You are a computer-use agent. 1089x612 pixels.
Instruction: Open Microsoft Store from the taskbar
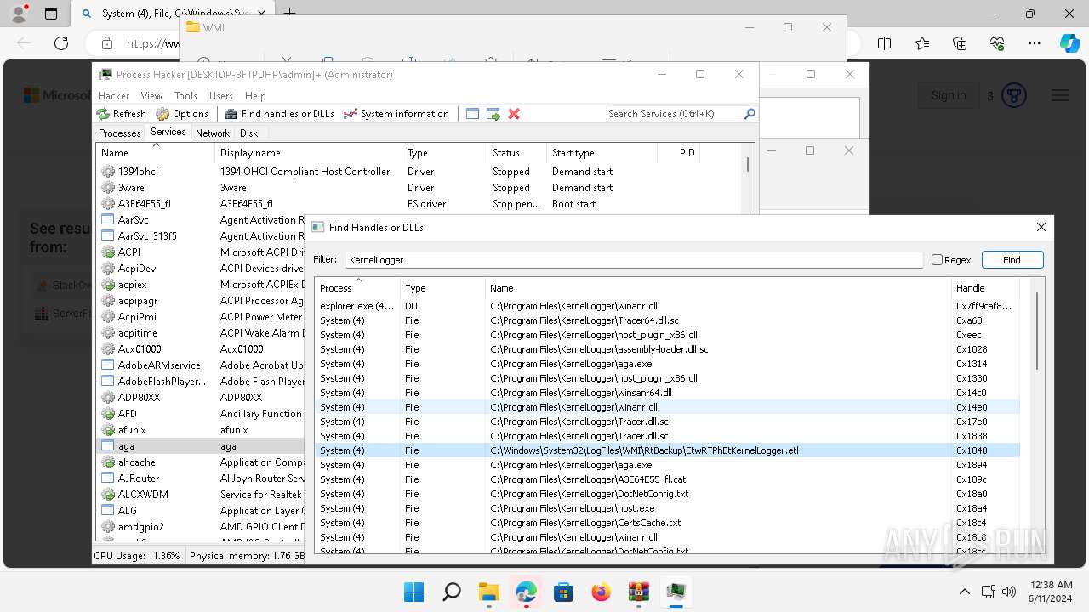point(564,592)
